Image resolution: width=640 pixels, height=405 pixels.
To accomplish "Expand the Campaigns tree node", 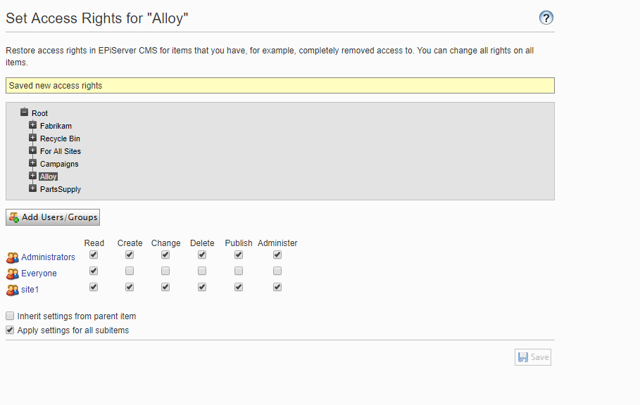I will 32,163.
